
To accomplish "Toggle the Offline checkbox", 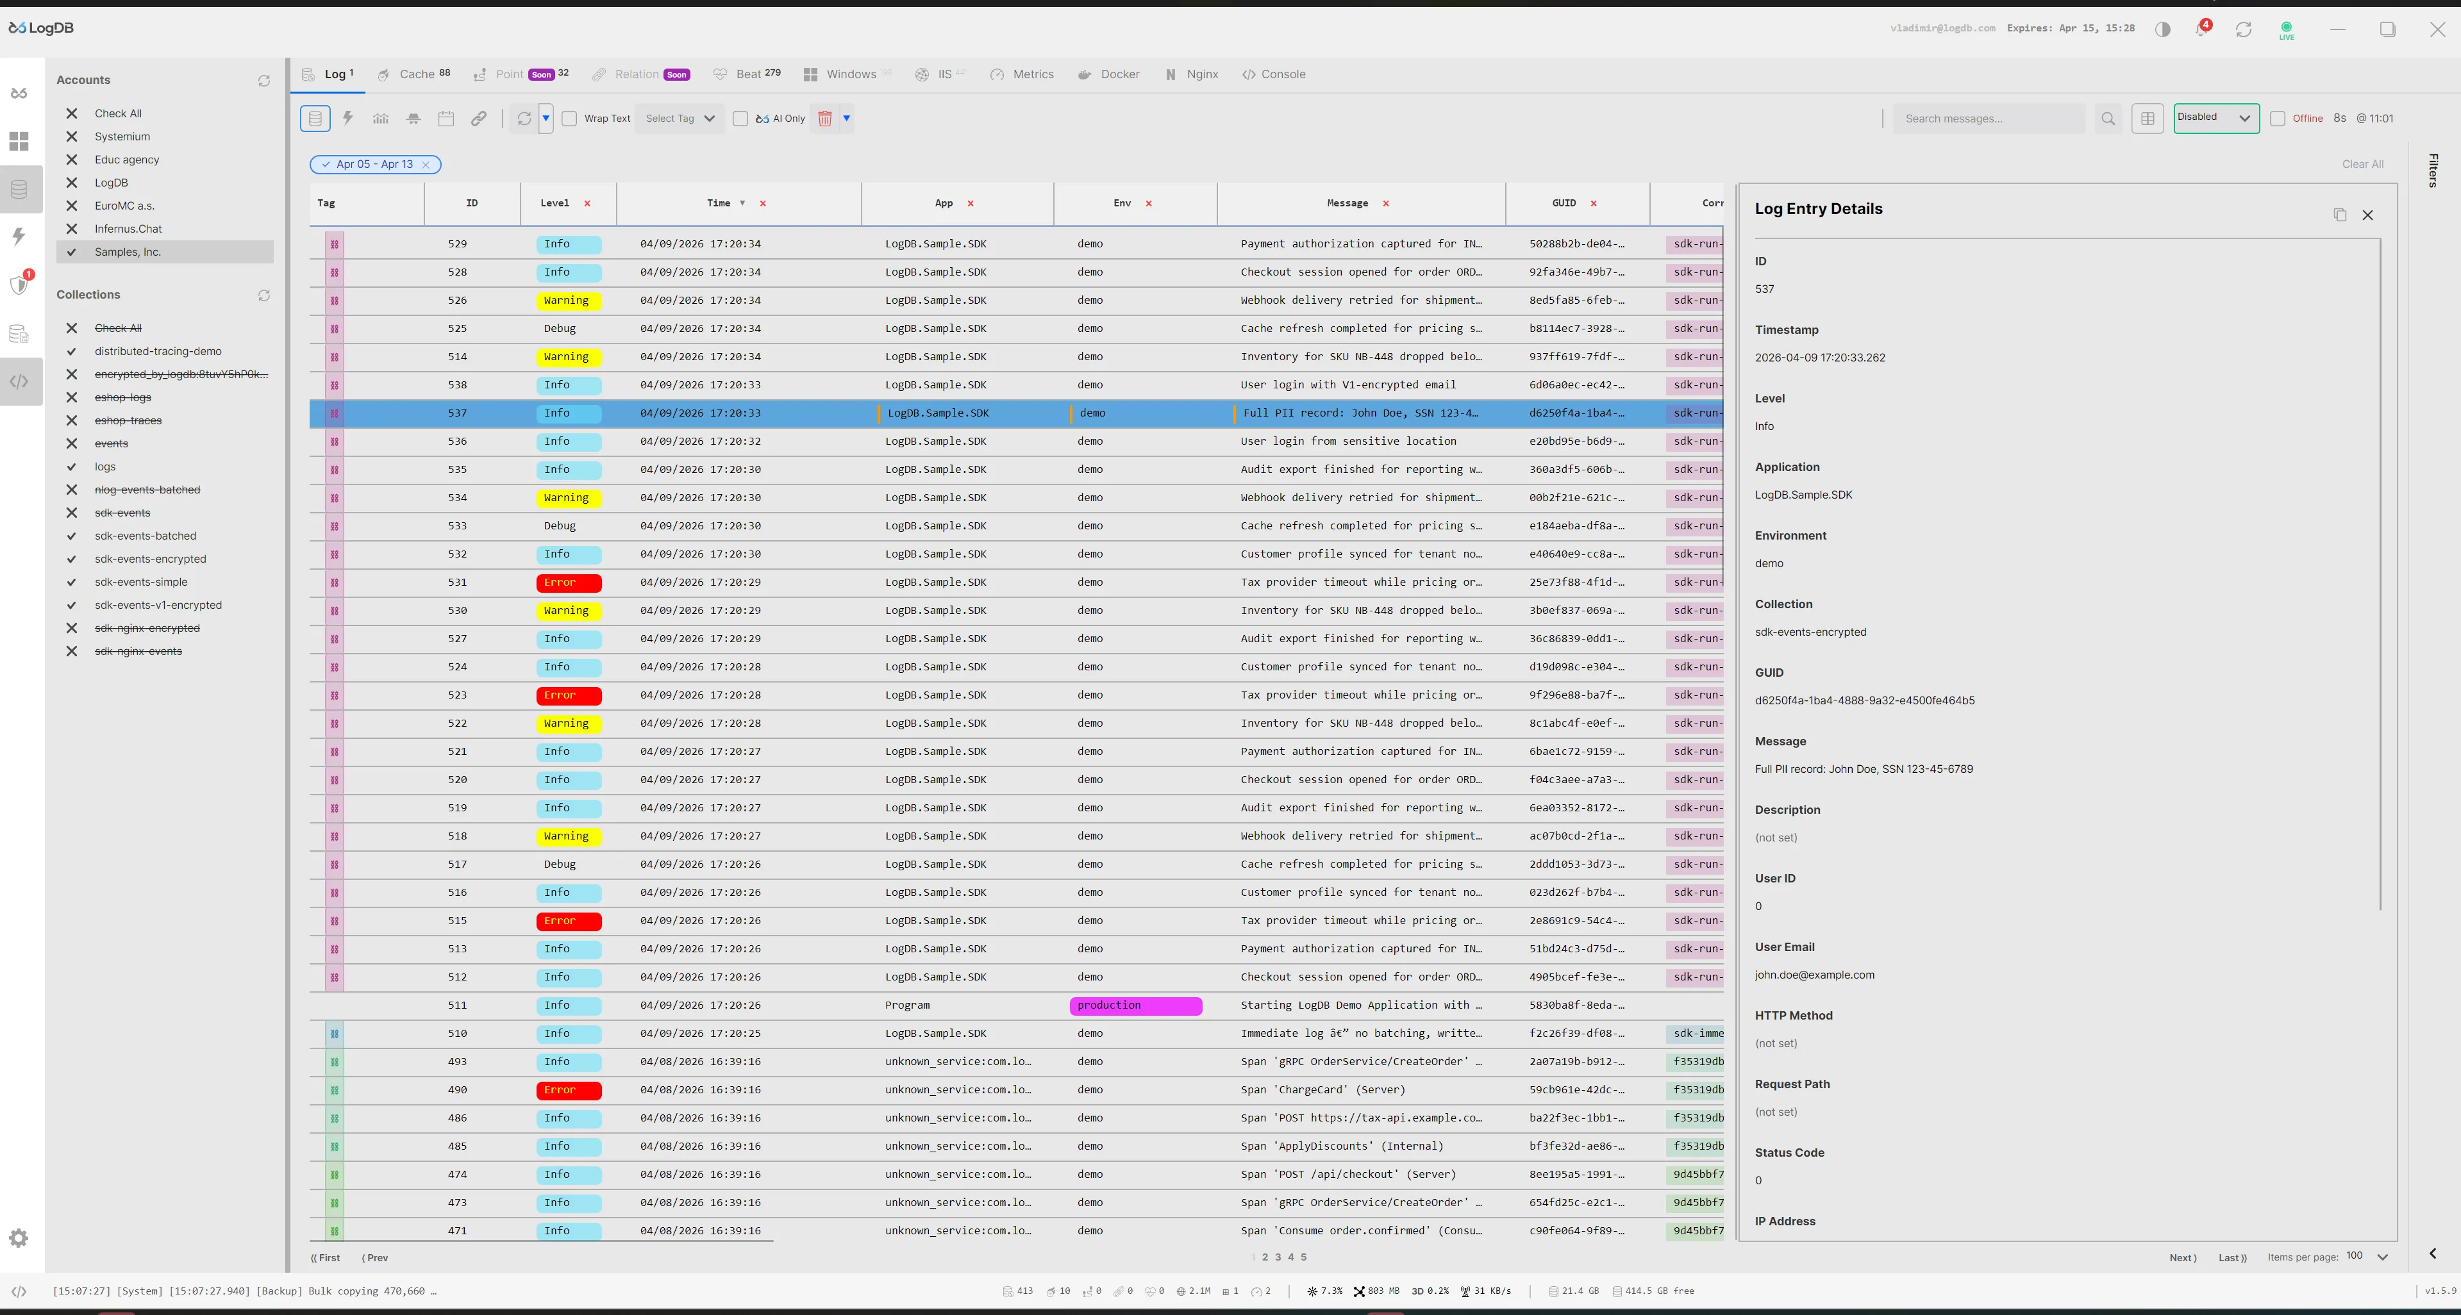I will tap(2278, 119).
